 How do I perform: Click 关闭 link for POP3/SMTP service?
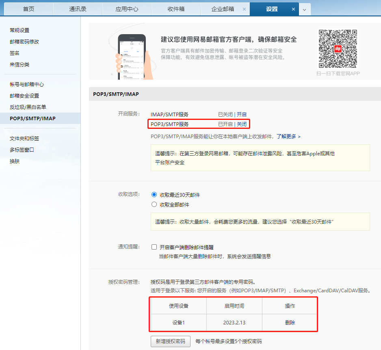coord(242,124)
